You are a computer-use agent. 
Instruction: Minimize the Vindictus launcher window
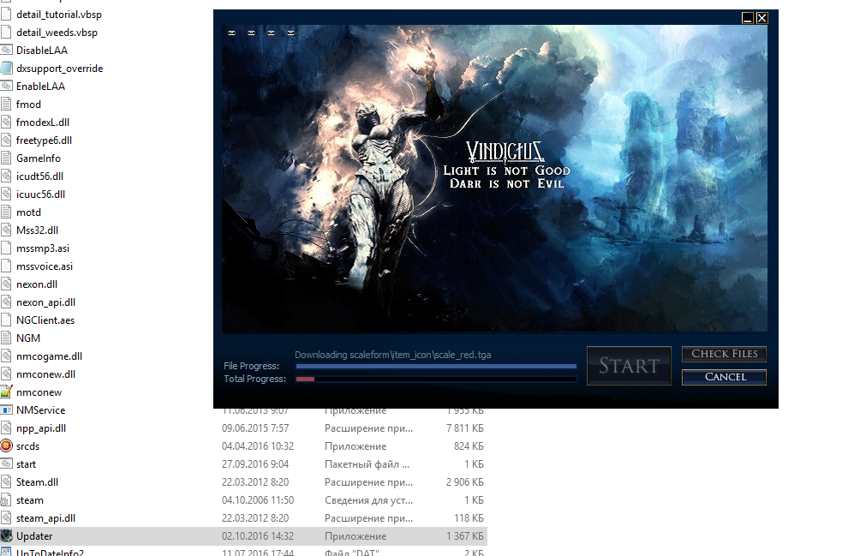[x=747, y=18]
